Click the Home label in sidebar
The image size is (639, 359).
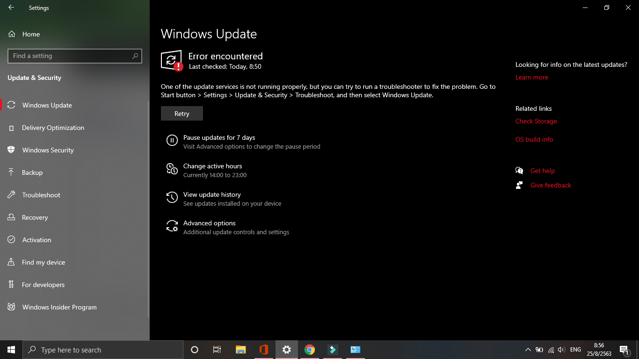tap(31, 34)
